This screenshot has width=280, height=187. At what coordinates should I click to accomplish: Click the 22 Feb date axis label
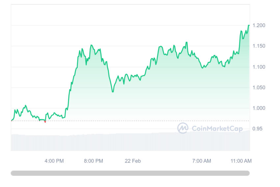pyautogui.click(x=133, y=161)
